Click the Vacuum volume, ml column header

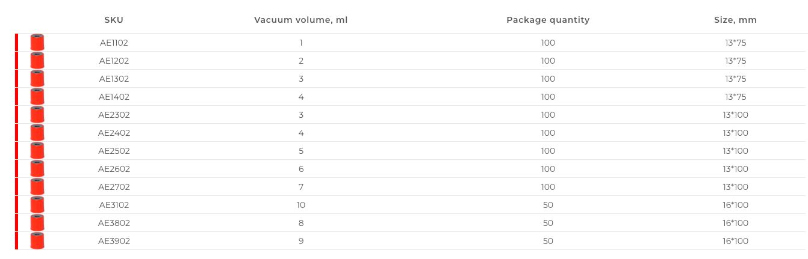click(300, 20)
